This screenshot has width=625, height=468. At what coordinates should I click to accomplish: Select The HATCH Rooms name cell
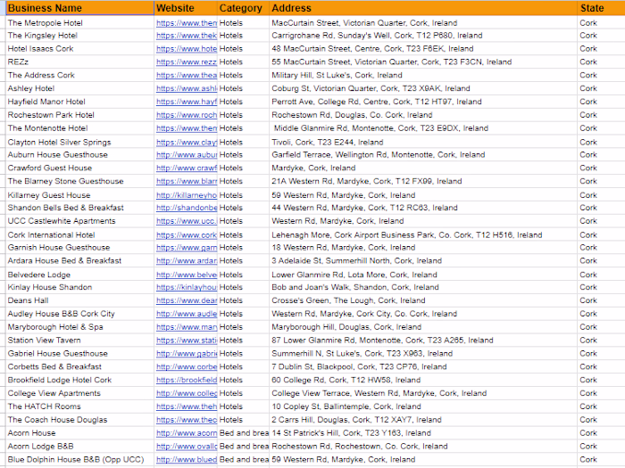pos(79,406)
